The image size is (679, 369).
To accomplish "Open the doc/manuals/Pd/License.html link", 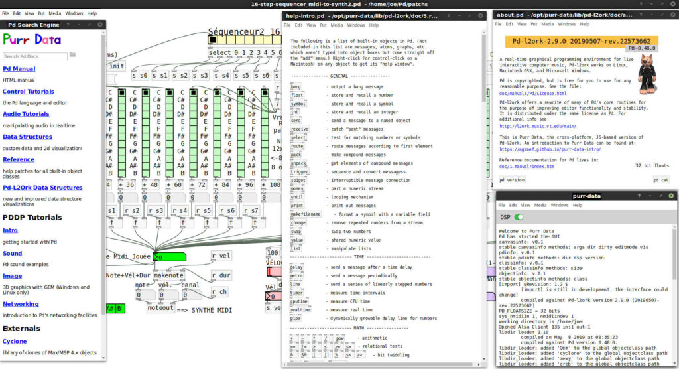I will (x=532, y=93).
